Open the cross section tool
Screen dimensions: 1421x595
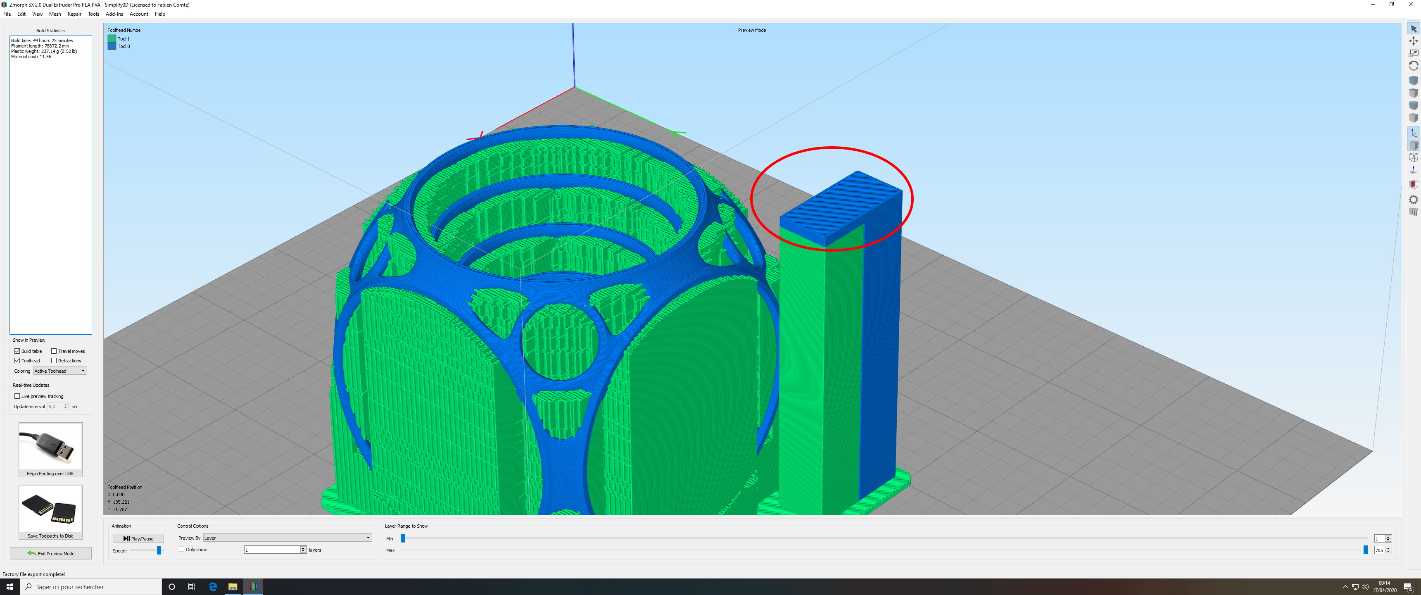pyautogui.click(x=1413, y=184)
